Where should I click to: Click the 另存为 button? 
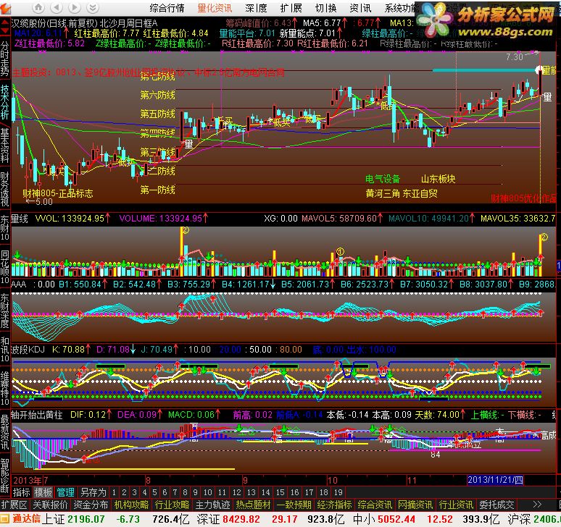tap(93, 492)
